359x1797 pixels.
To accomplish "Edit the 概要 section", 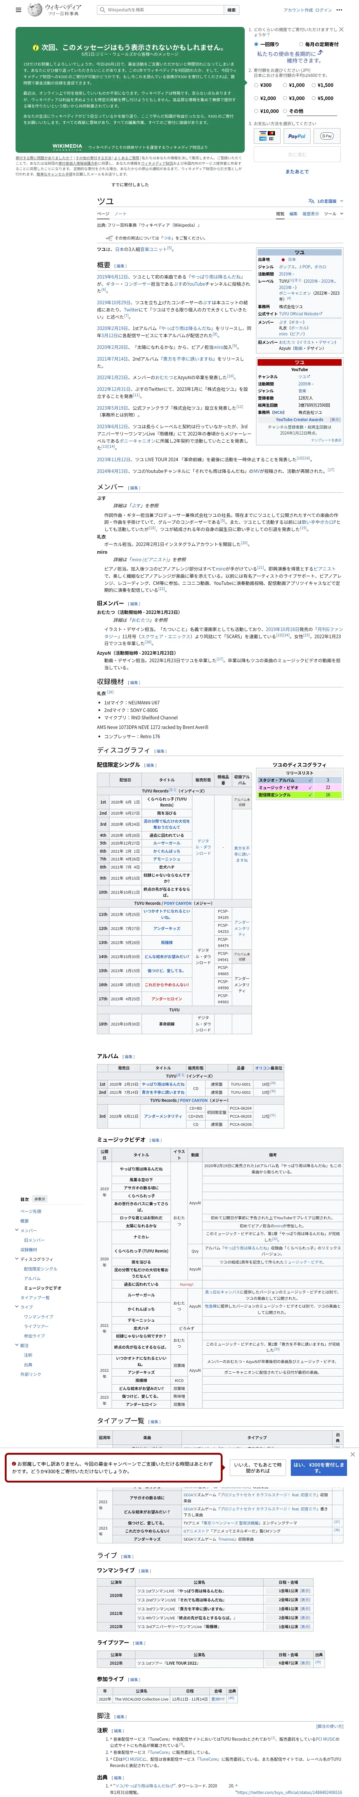I will click(x=121, y=266).
